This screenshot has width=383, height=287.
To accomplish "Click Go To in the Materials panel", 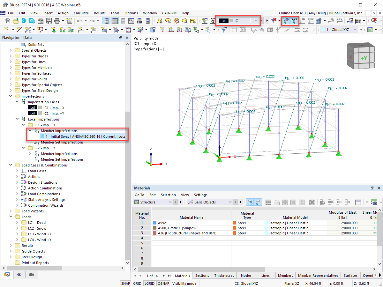I will pos(139,195).
